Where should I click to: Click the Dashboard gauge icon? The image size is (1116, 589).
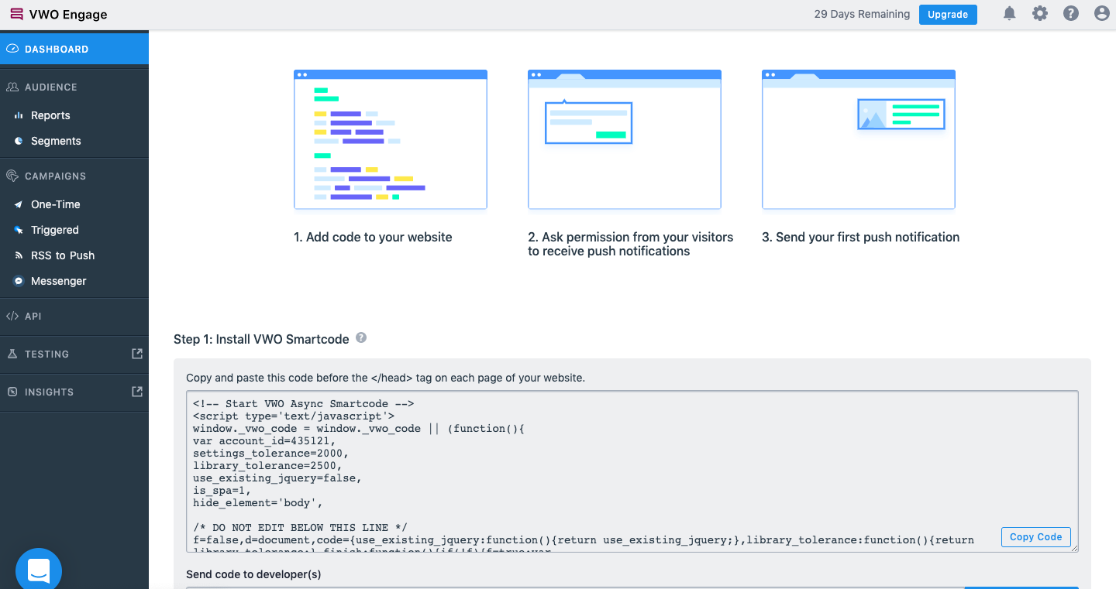[12, 49]
